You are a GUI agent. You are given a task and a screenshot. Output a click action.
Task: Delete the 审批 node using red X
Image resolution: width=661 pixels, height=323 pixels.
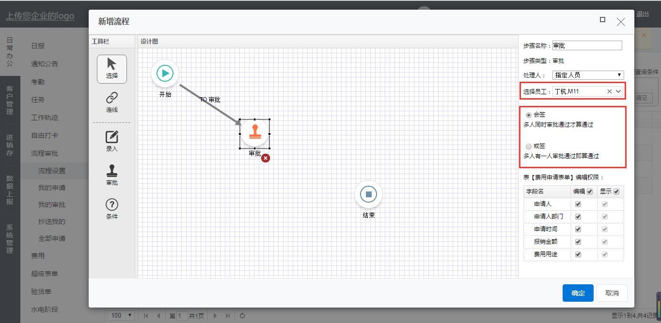point(266,158)
